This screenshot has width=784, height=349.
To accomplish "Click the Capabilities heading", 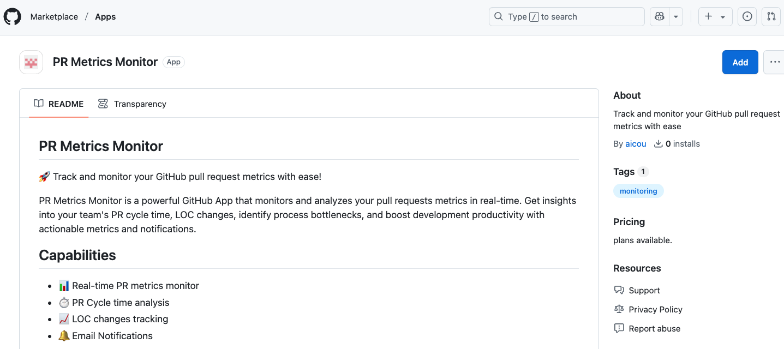I will coord(77,255).
